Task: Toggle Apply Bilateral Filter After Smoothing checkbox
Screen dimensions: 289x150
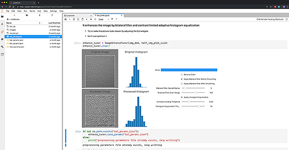Action: [182, 84]
